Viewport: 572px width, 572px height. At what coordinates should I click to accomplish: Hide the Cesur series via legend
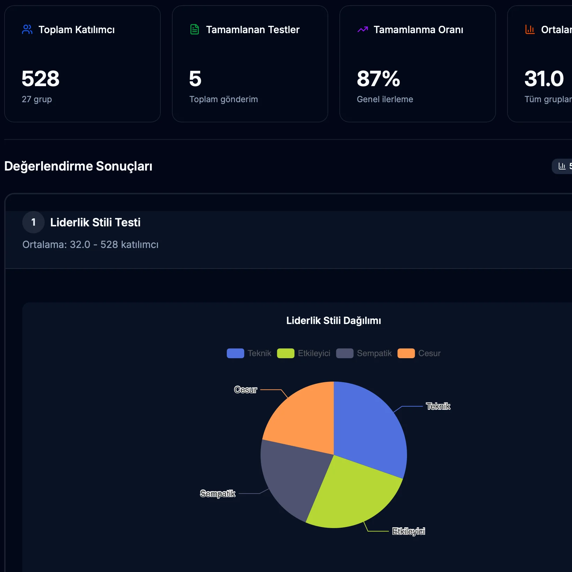429,353
